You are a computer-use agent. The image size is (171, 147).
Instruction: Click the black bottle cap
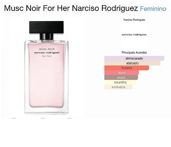point(46,27)
